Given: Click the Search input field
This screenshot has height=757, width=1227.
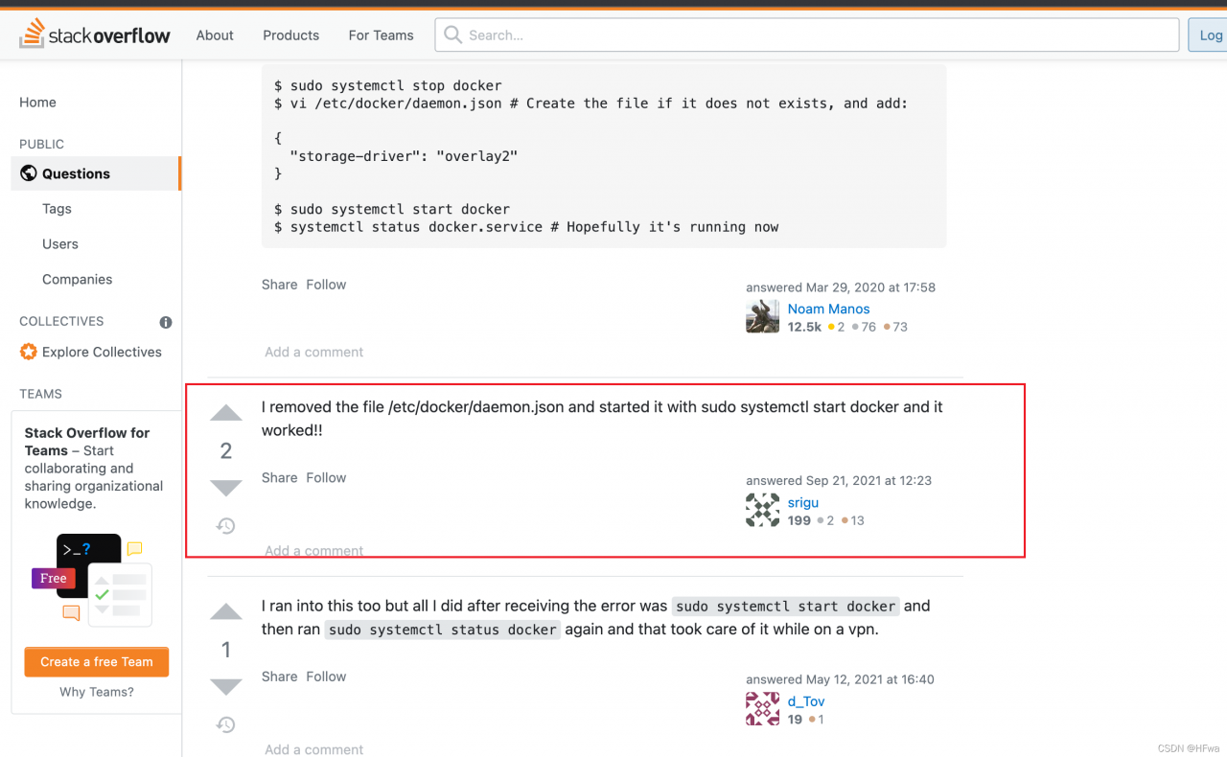Looking at the screenshot, I should pos(805,34).
